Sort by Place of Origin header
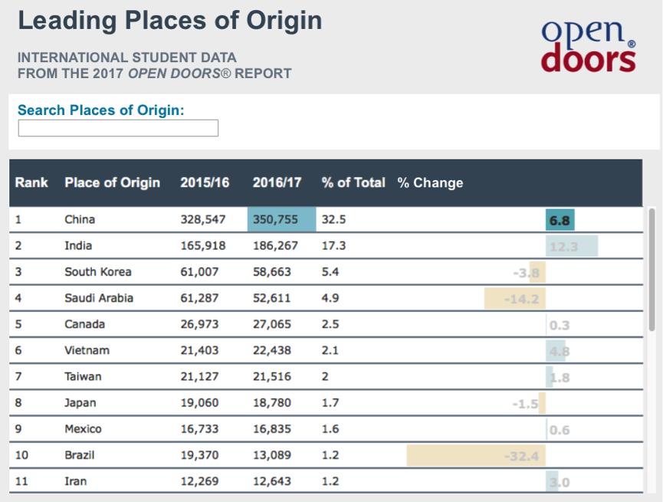 tap(112, 182)
